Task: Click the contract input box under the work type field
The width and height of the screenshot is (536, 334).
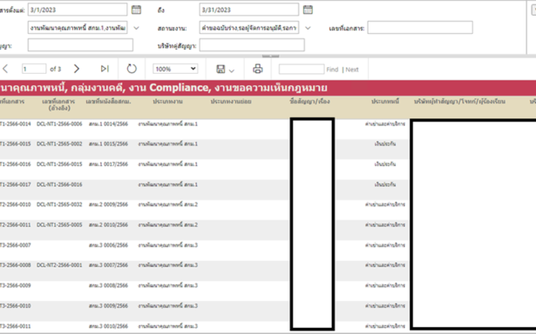Action: tap(80, 45)
